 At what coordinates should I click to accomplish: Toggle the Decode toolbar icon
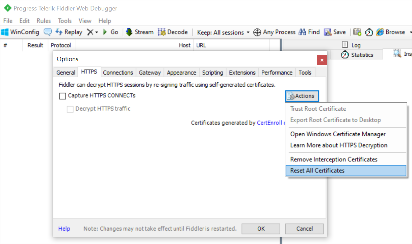pos(173,32)
